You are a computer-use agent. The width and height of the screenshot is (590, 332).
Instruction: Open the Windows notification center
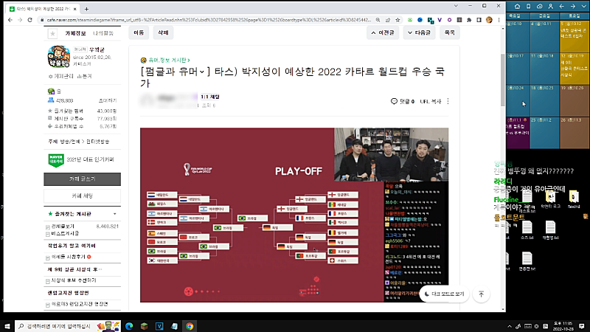pyautogui.click(x=582, y=326)
